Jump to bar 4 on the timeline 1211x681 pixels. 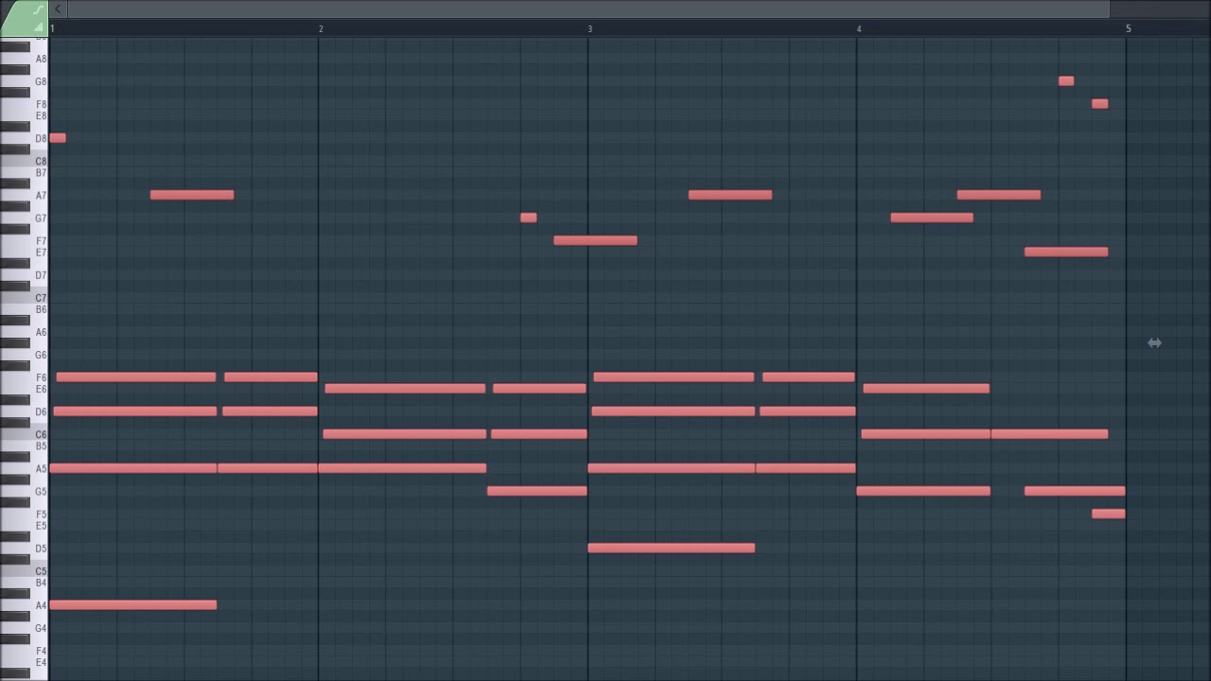click(x=859, y=29)
